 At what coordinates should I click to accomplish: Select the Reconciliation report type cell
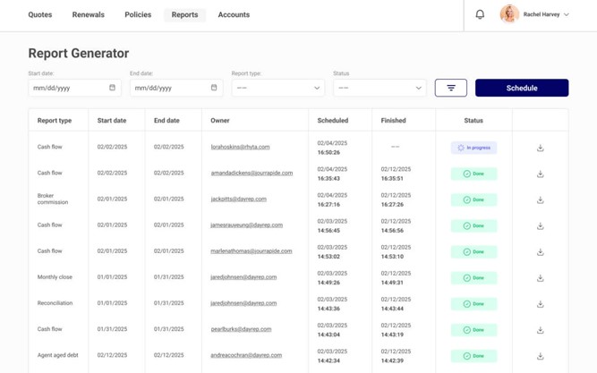click(x=55, y=303)
